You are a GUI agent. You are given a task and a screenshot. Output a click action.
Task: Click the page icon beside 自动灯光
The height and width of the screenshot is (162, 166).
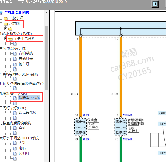pos(15,59)
